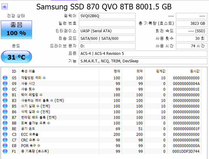
Task: Select firmware field SVQ02B6Q
Action: pos(107,16)
